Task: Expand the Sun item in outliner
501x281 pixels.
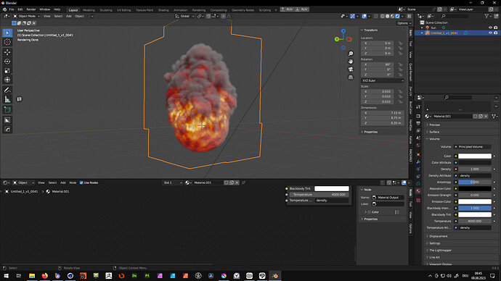Action: [422, 28]
